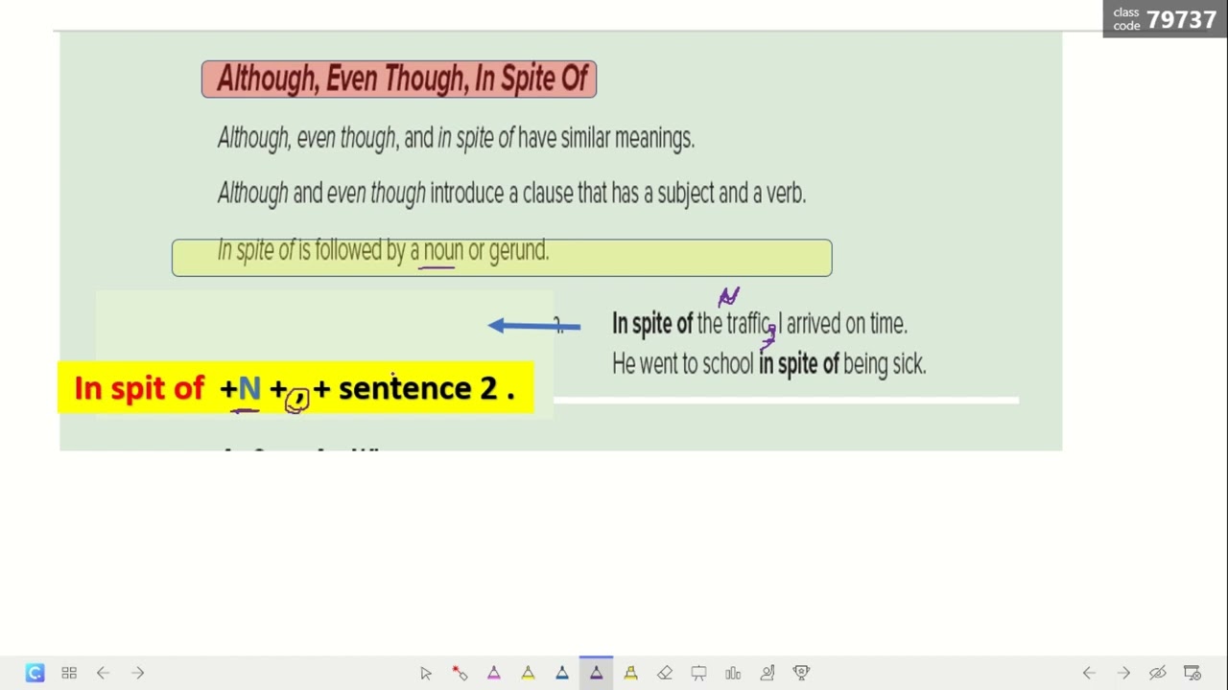Click the yellow 'In spit of +N' formula box

295,388
